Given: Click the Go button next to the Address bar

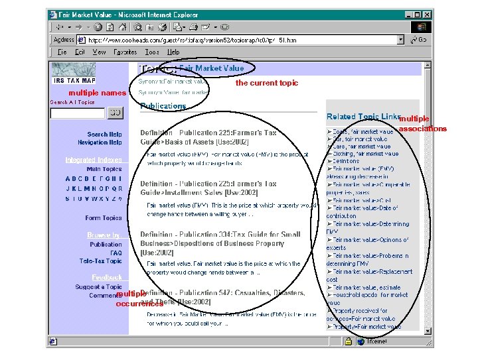Looking at the screenshot, I should [418, 40].
